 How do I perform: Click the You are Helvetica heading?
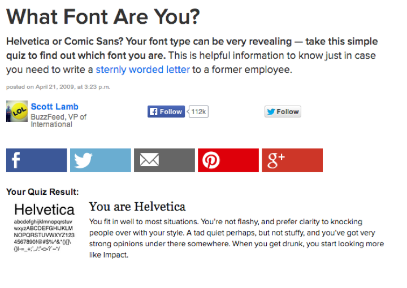pyautogui.click(x=137, y=207)
